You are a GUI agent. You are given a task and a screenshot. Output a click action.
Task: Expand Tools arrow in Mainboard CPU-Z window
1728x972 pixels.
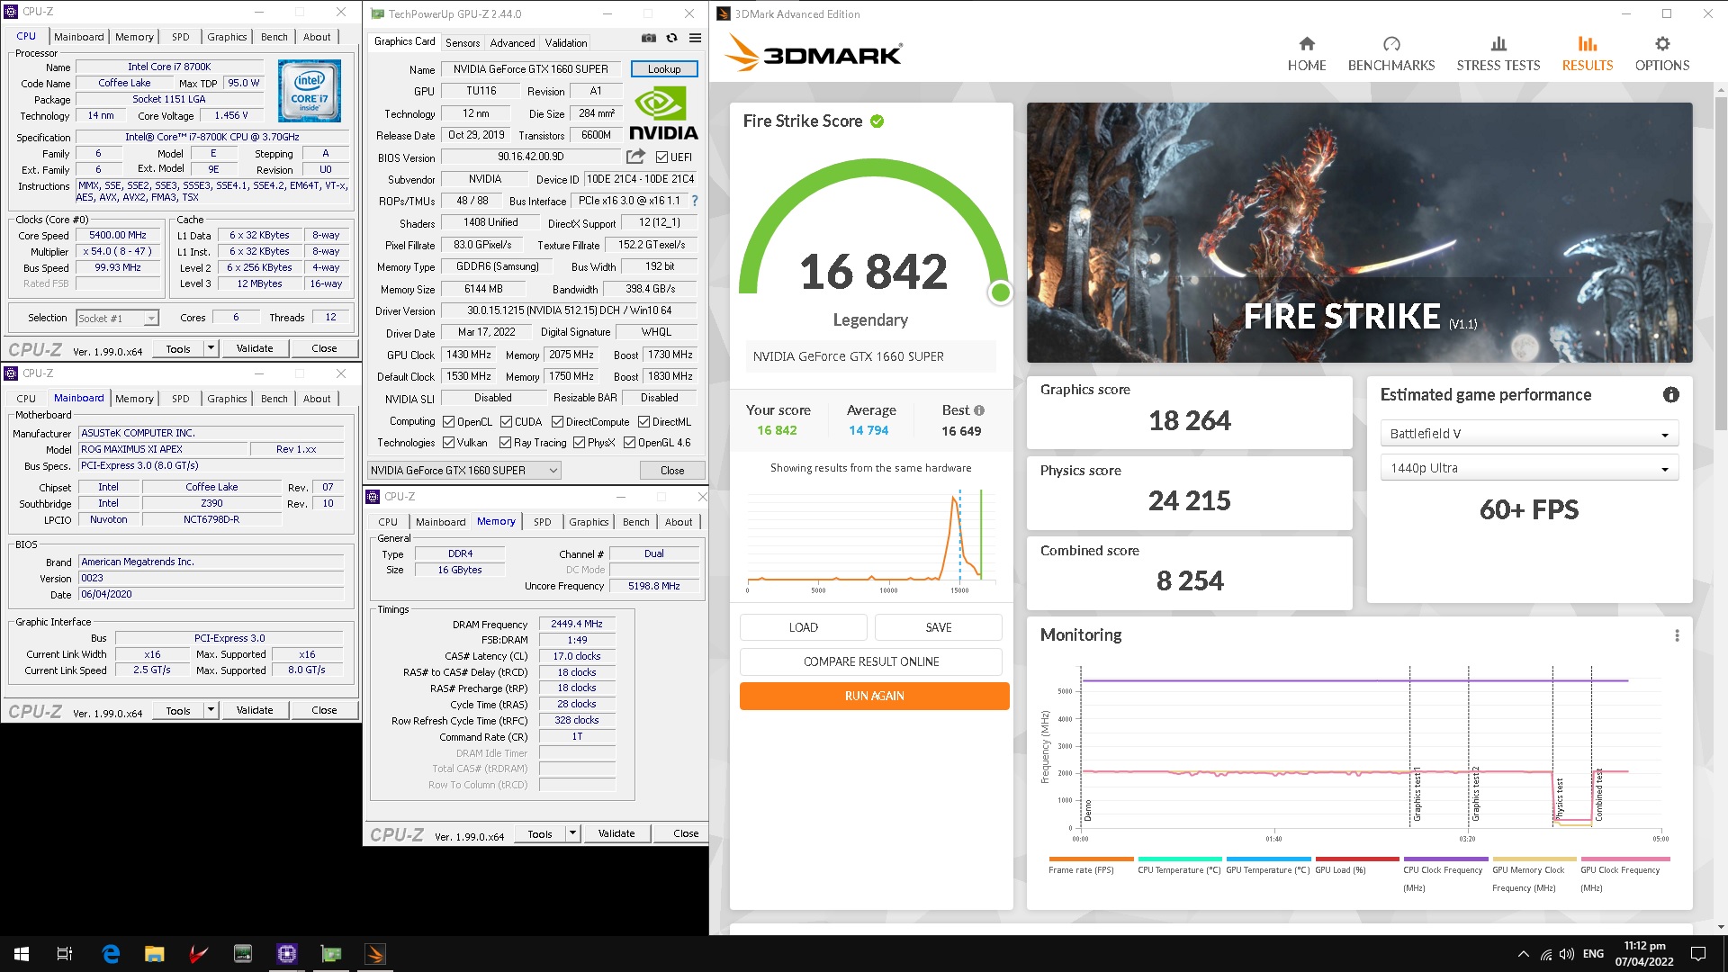[x=211, y=710]
